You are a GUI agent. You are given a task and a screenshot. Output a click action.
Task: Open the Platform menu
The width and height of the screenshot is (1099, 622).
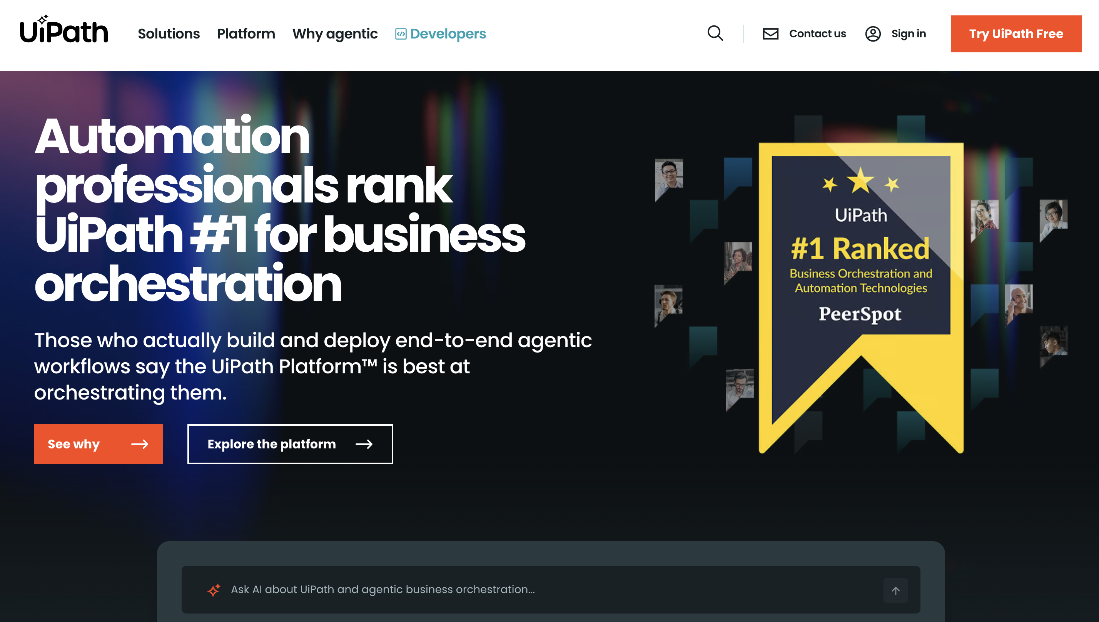[x=246, y=34]
